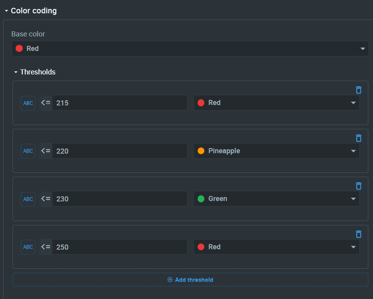Delete the 215 threshold with trash icon
Image resolution: width=373 pixels, height=299 pixels.
click(359, 90)
